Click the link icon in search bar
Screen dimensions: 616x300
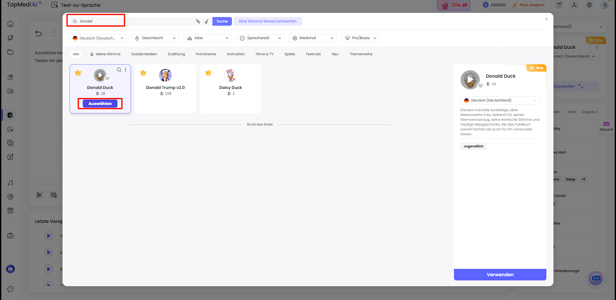pyautogui.click(x=198, y=21)
